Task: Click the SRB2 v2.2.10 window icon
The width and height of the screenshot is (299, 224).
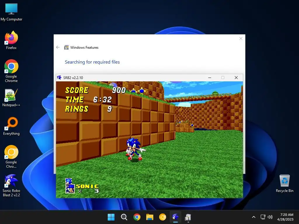Action: tap(59, 78)
